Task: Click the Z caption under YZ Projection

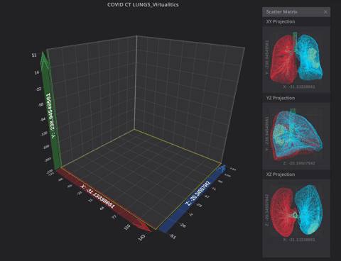Action: 299,163
